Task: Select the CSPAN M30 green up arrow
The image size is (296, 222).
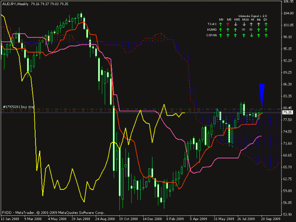Action: [x=244, y=36]
